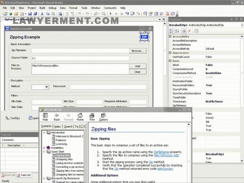
Task: Collapse the Quick Start help tree node
Action: (x=44, y=151)
